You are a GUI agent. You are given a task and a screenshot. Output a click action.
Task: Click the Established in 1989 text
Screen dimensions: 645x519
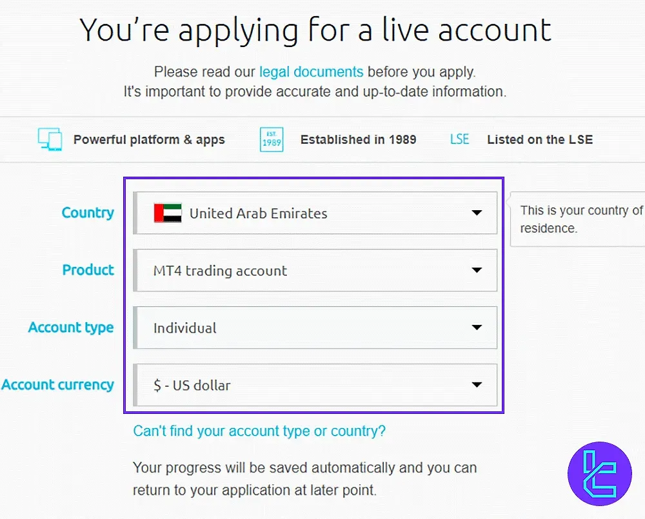358,139
